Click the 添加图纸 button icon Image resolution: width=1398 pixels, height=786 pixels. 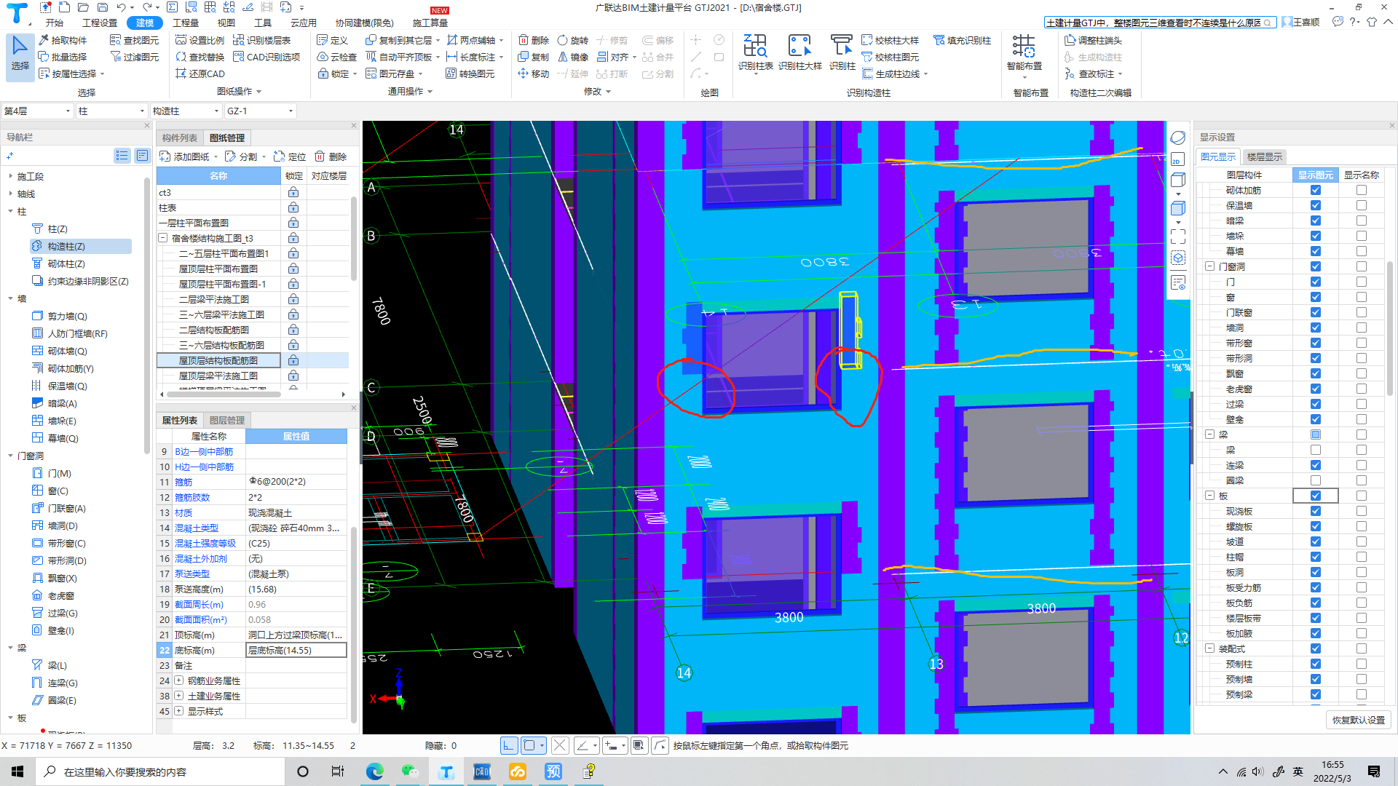(x=165, y=156)
